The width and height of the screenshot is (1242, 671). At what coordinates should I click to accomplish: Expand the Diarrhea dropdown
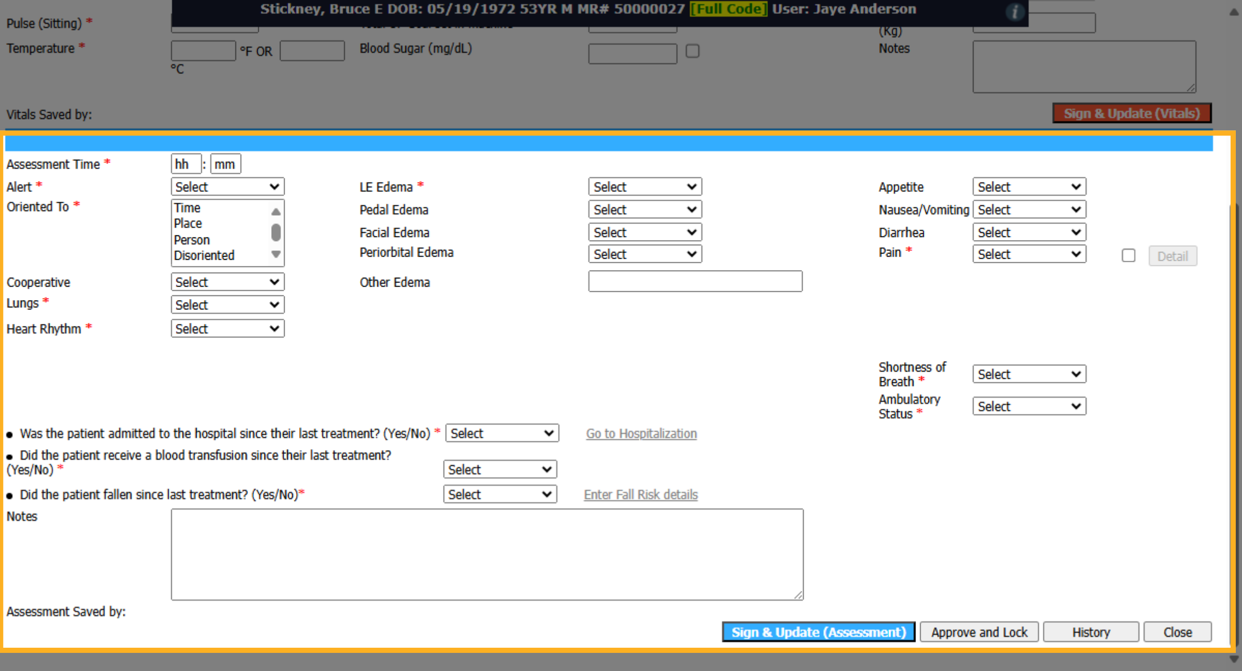(x=1029, y=232)
